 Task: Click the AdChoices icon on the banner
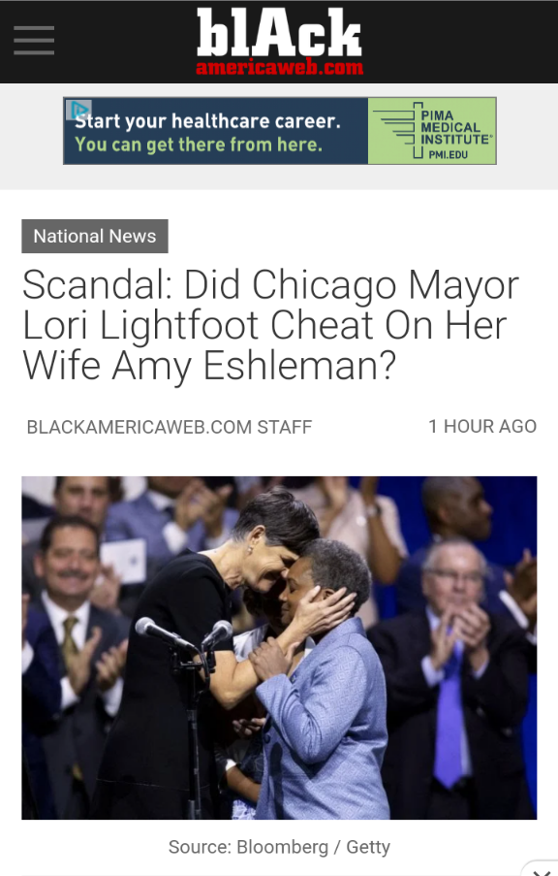(x=78, y=109)
